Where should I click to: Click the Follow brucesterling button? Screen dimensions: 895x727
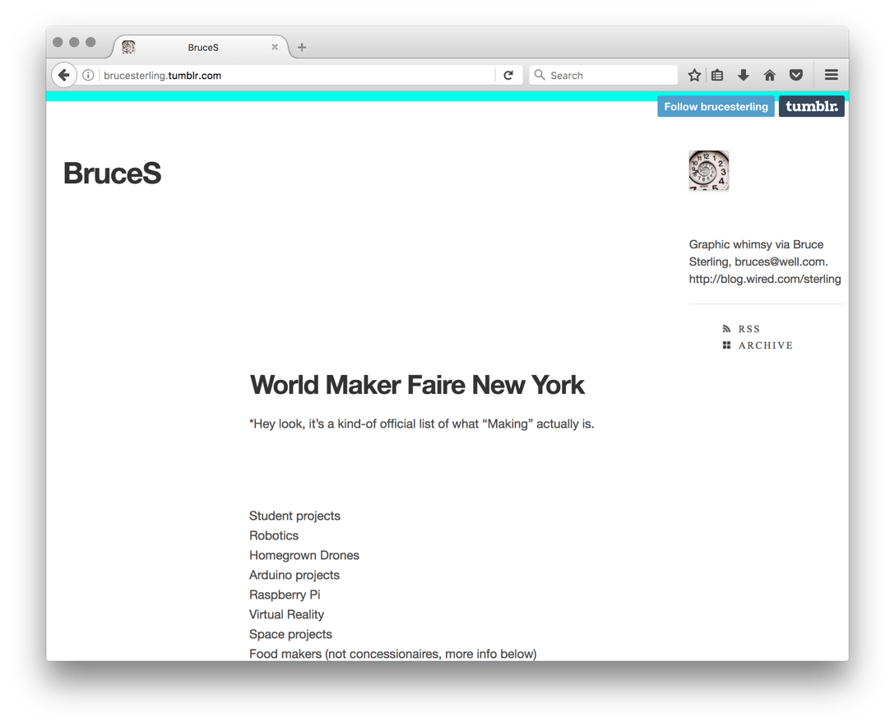click(x=716, y=107)
